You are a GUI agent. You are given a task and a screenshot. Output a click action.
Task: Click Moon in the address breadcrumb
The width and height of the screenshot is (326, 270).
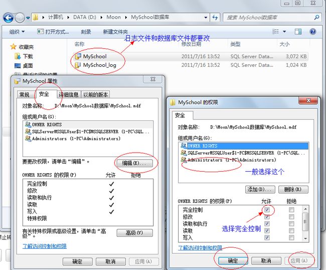coord(113,17)
